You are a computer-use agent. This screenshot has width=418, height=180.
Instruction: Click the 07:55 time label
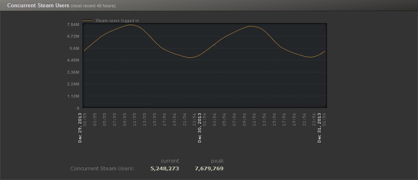(115, 119)
